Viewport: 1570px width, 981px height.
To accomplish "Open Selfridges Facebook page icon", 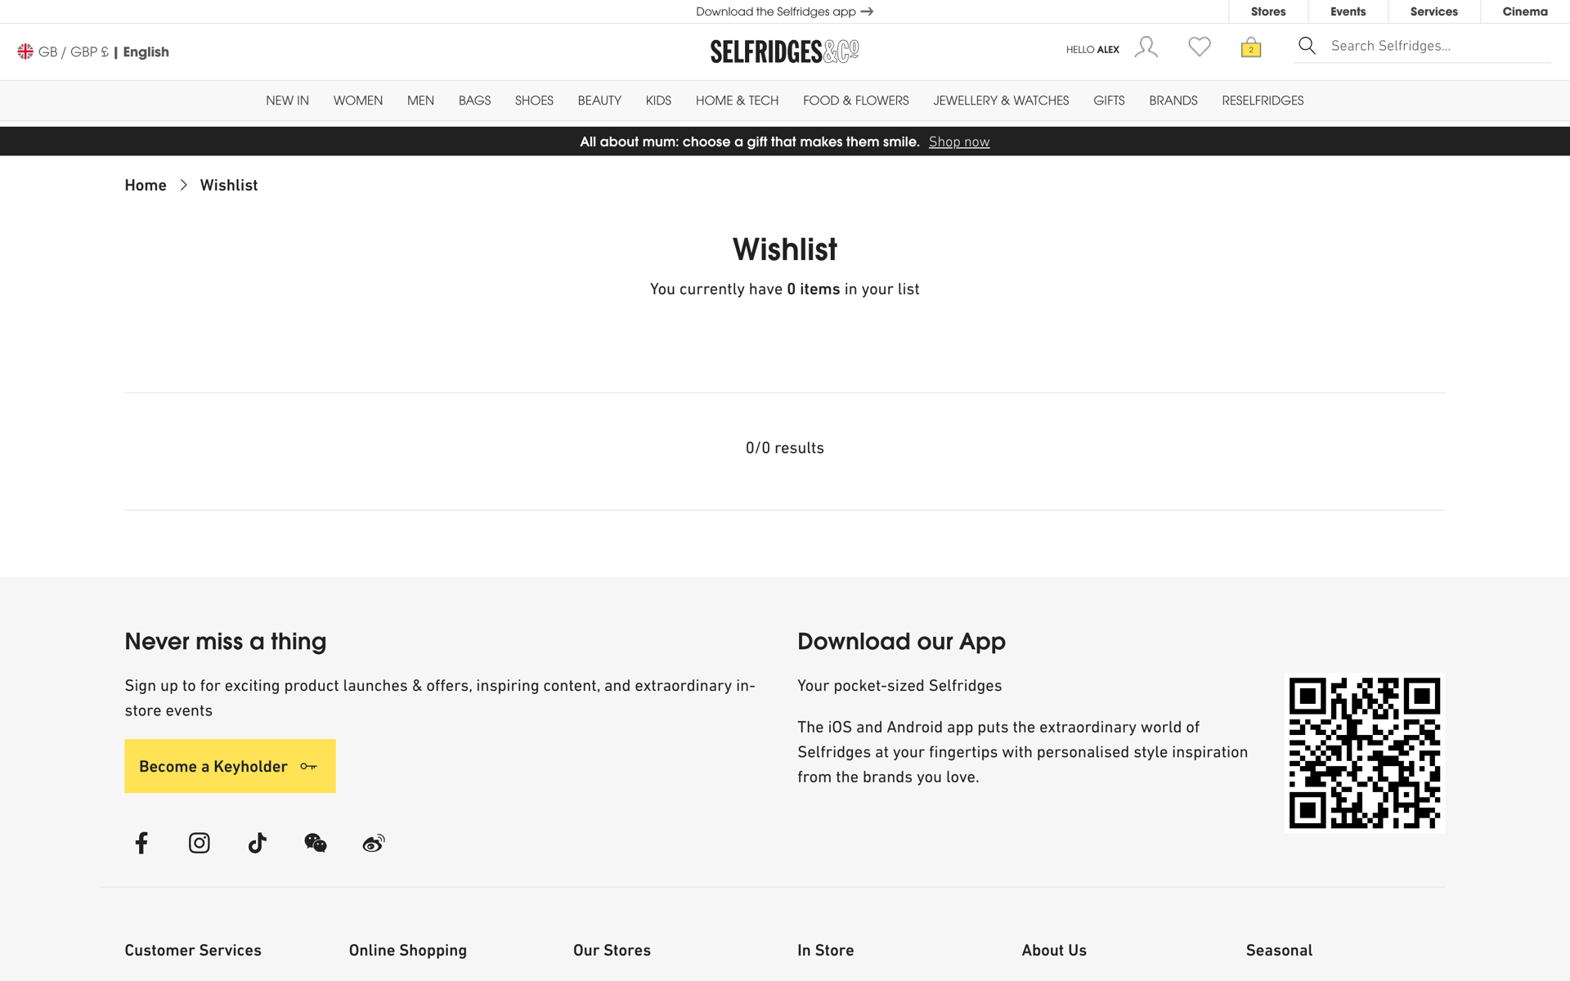I will tap(141, 843).
